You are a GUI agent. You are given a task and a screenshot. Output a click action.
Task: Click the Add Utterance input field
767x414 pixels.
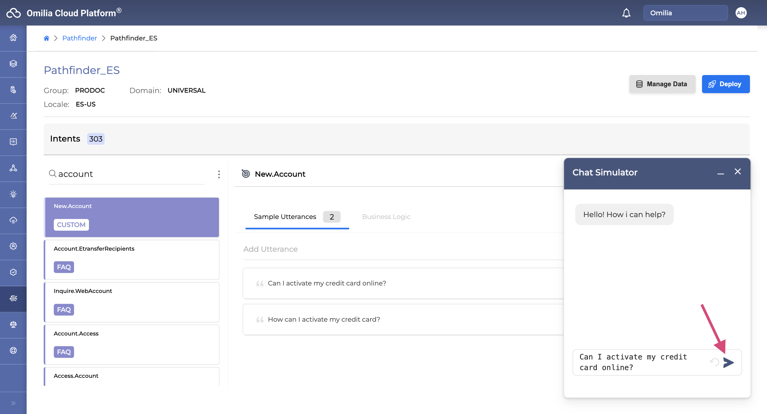tap(402, 249)
